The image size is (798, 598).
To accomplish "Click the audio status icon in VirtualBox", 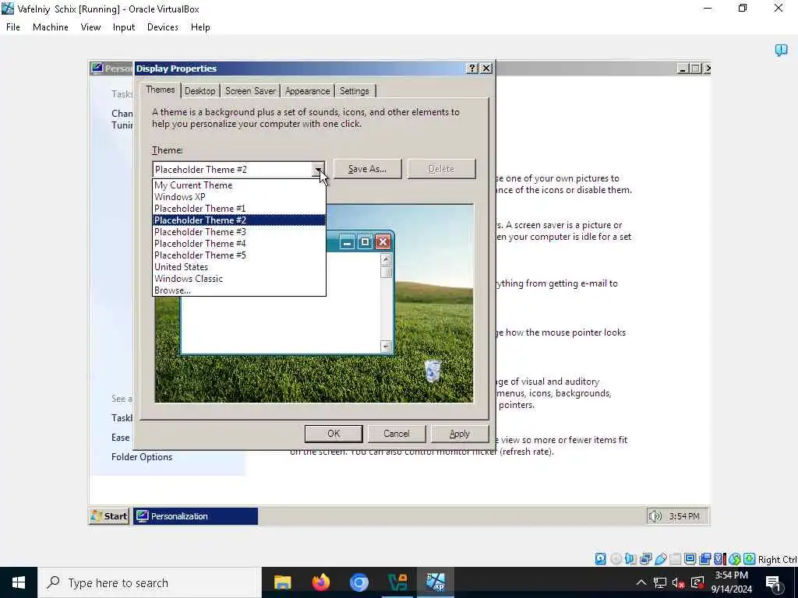I will tap(630, 559).
